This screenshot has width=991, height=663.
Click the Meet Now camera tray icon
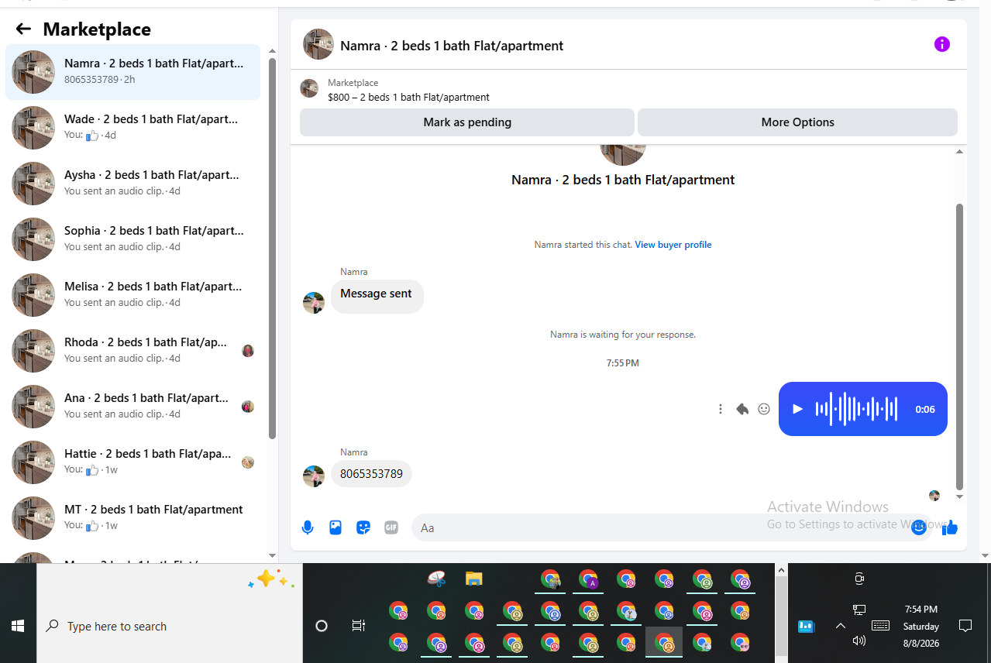coord(859,579)
